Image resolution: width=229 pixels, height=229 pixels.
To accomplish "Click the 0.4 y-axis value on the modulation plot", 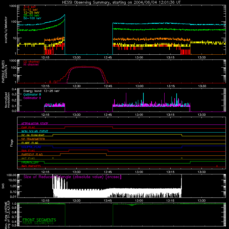I will [x=14, y=89].
